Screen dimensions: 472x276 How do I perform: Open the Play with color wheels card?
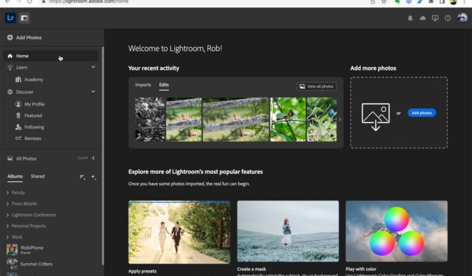point(396,231)
